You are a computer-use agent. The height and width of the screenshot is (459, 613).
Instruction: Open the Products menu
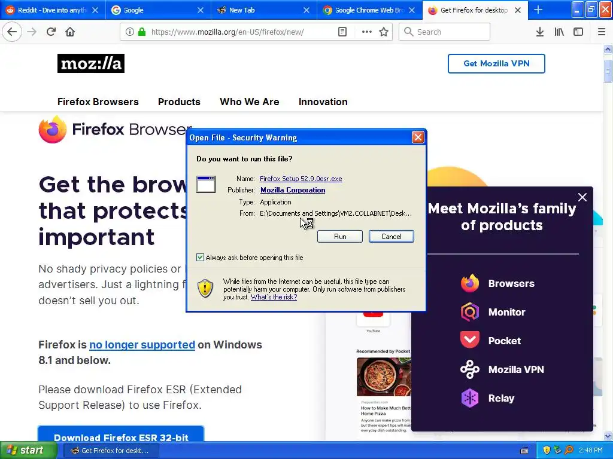179,102
